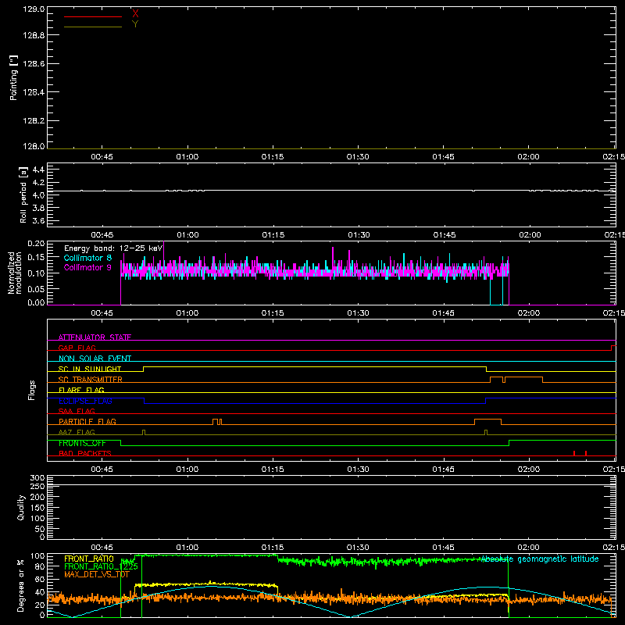Click the 150 tick on Quality axis

(x=37, y=507)
